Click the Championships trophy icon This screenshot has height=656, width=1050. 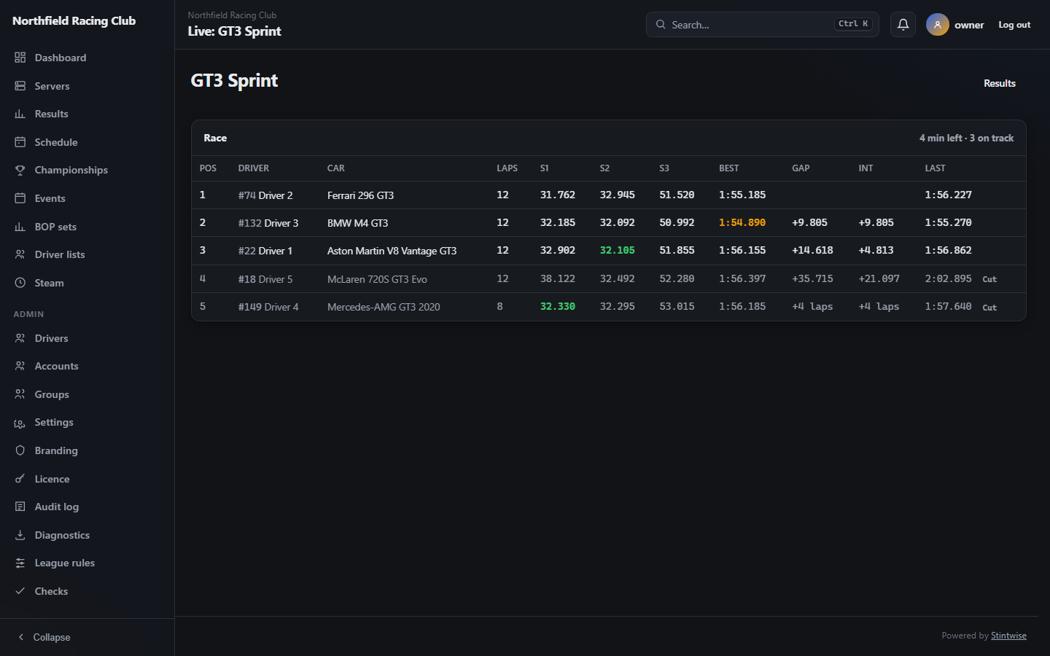click(20, 170)
